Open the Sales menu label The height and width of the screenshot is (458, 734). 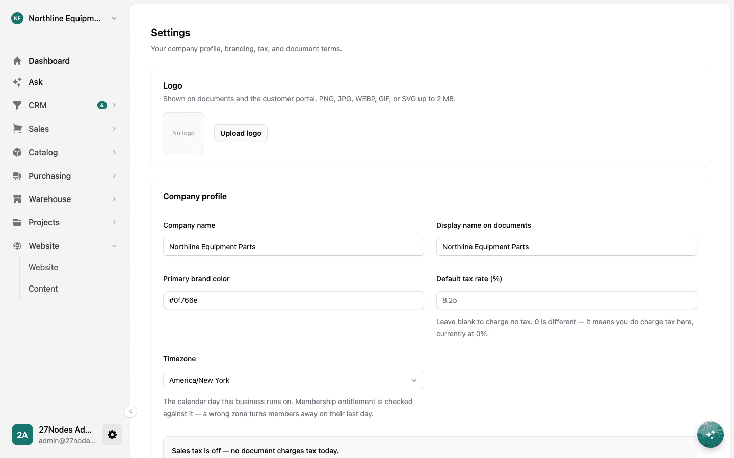[39, 129]
